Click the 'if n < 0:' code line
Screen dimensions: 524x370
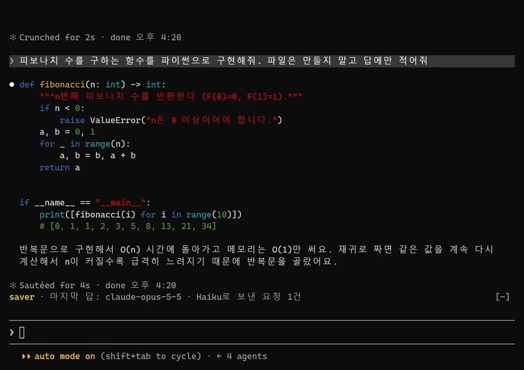point(62,108)
